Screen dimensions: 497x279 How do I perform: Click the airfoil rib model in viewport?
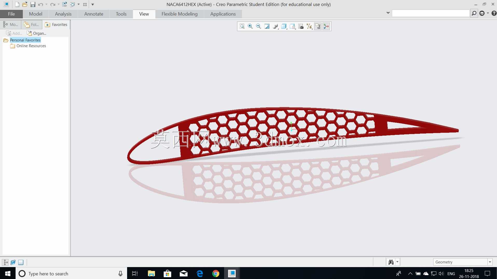pyautogui.click(x=293, y=136)
